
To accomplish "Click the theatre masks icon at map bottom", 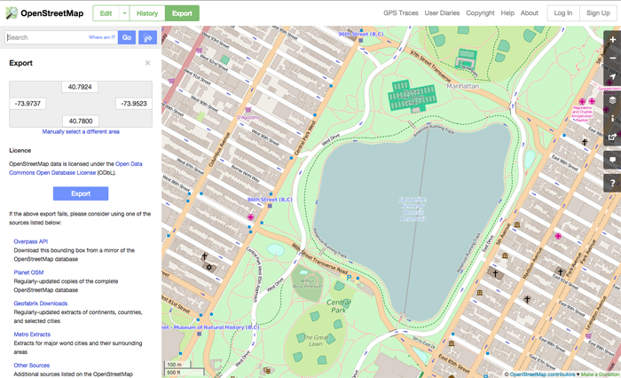I will (267, 371).
